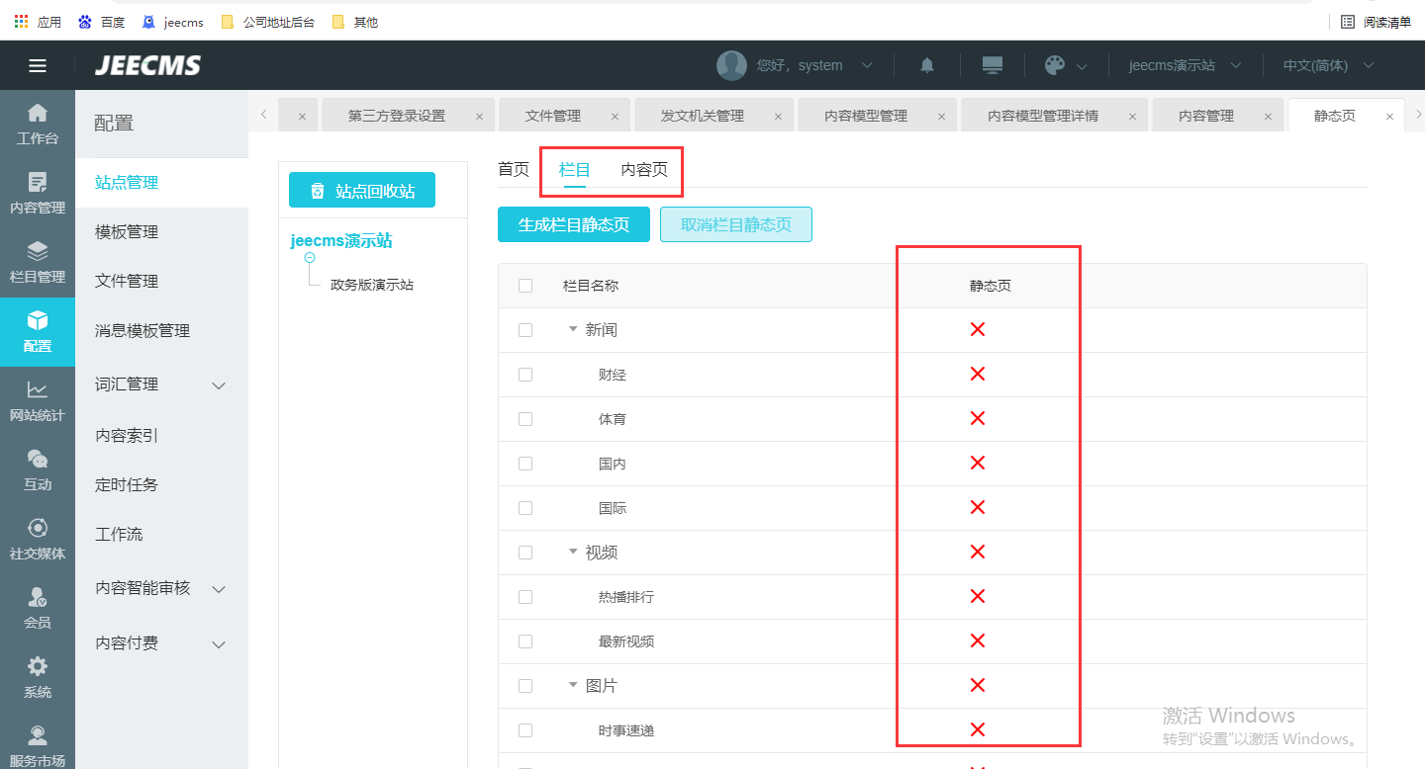This screenshot has height=769, width=1425.
Task: Click the 生成栏目静态页 button
Action: coord(574,224)
